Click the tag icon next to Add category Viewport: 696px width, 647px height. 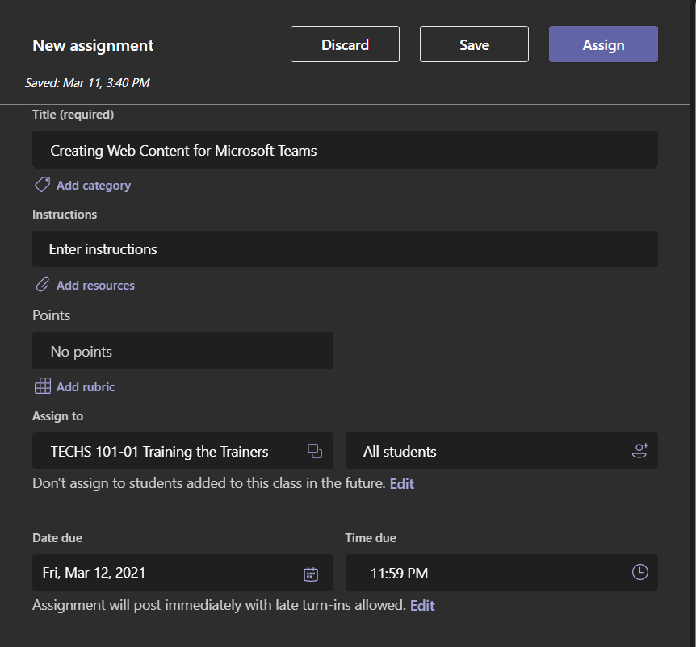click(43, 185)
